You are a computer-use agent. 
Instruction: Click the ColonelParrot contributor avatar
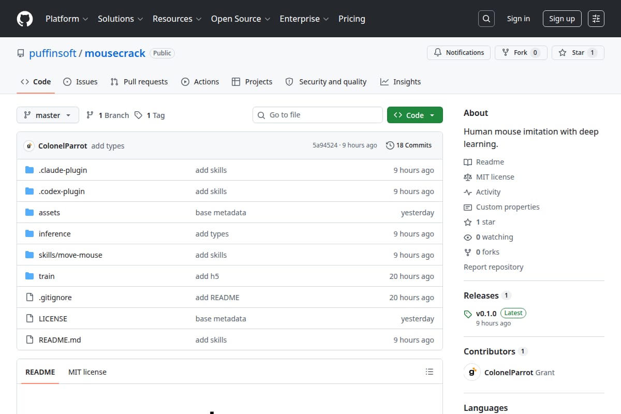[x=472, y=372]
